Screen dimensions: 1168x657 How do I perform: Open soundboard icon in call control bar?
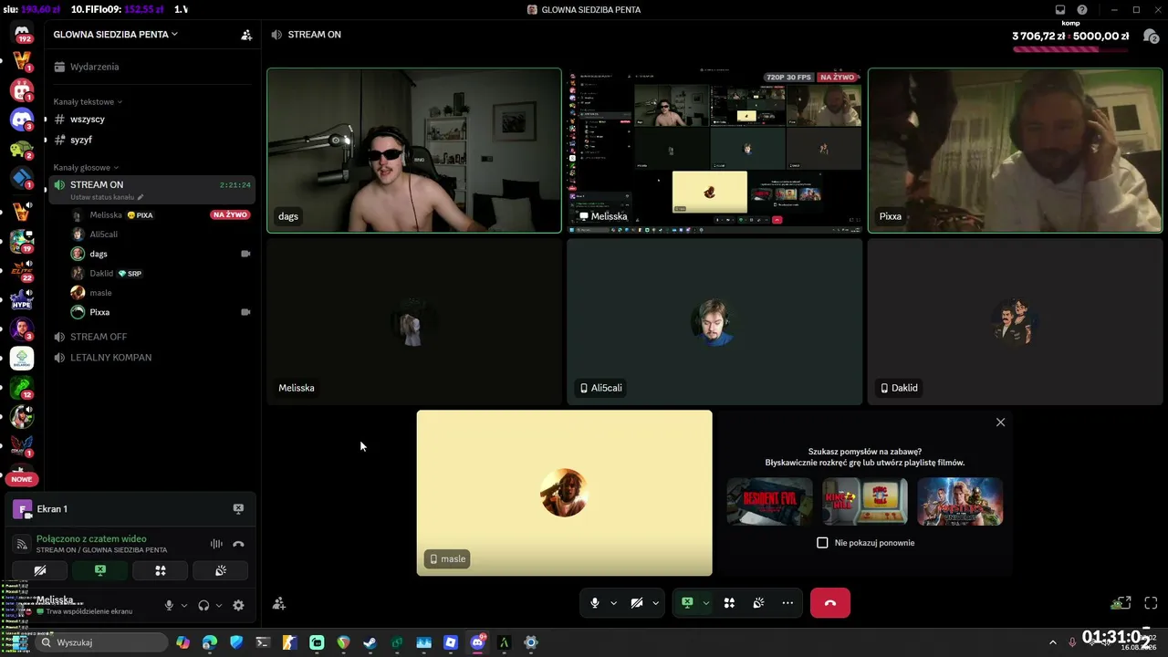(758, 603)
